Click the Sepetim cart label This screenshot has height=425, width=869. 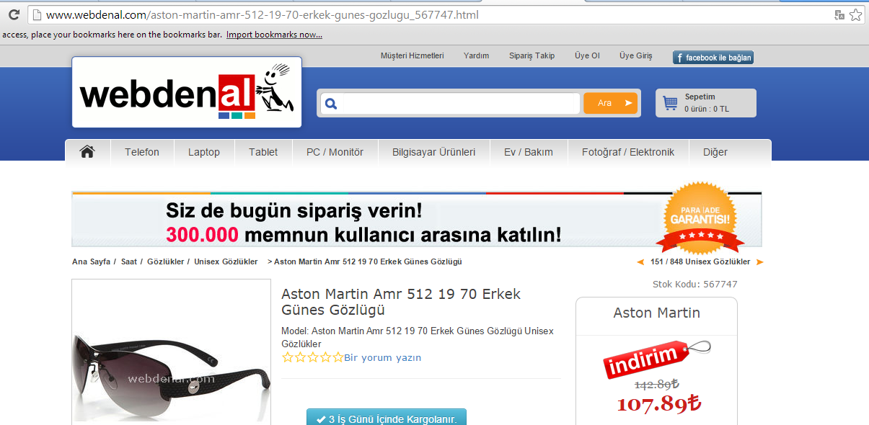(x=700, y=97)
